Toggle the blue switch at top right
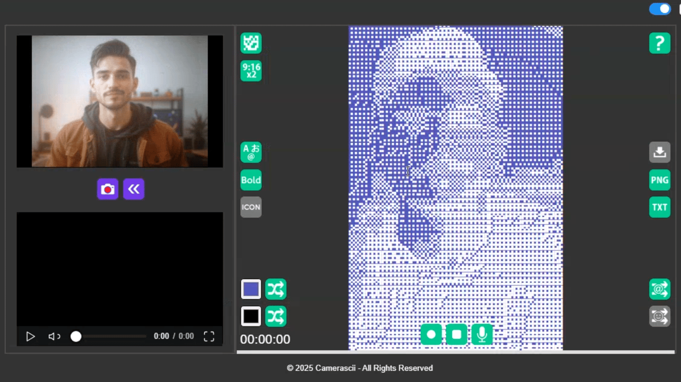 660,9
